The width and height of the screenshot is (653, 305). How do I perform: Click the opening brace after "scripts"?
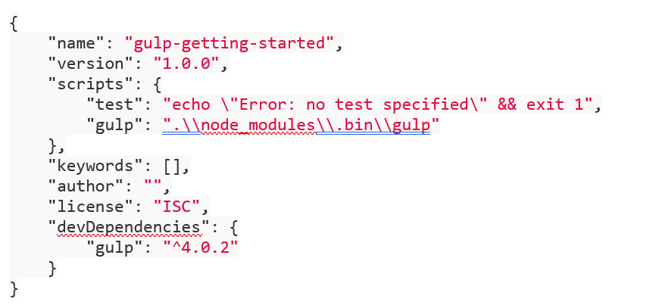(x=157, y=85)
